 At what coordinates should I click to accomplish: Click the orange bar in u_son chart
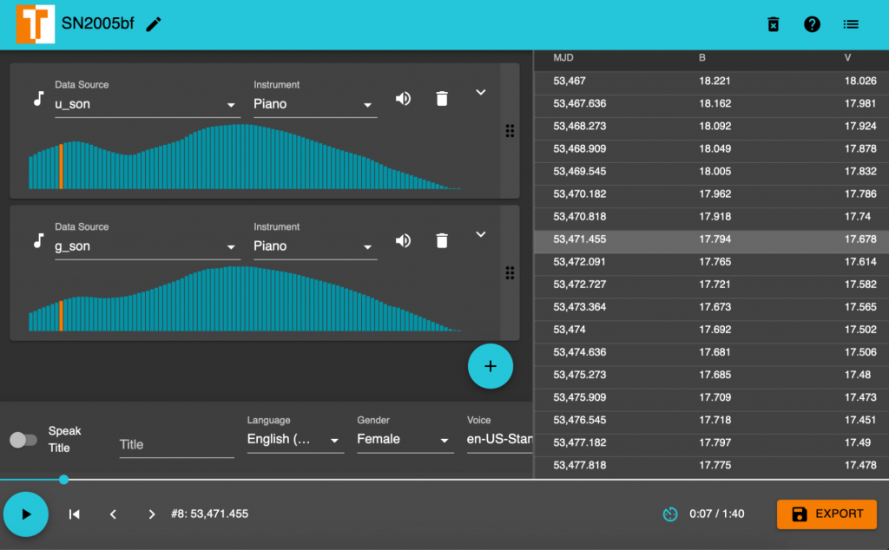coord(62,167)
